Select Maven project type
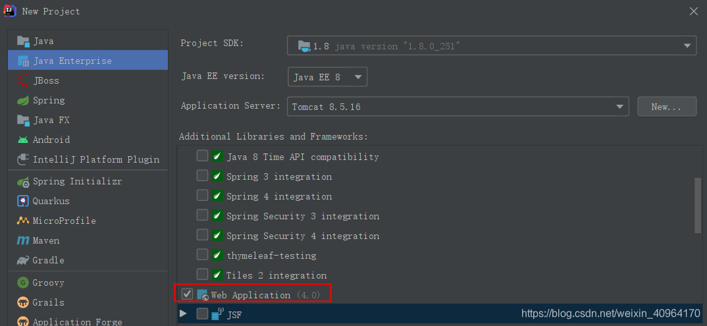707x326 pixels. (88, 241)
